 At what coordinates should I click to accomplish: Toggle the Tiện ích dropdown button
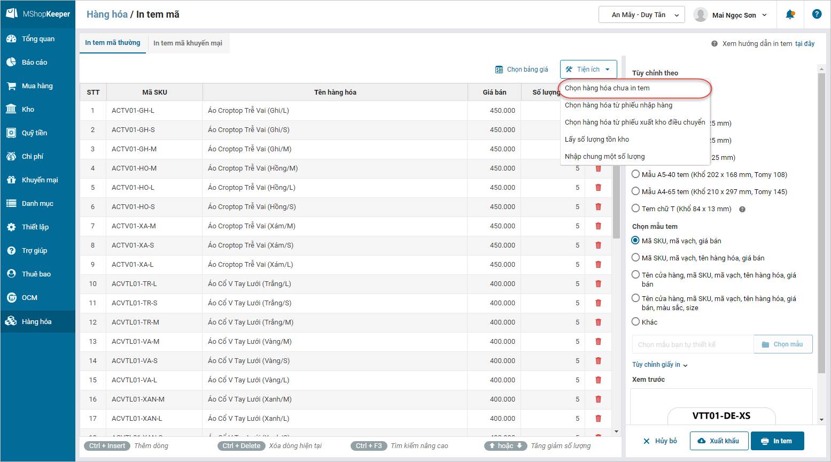tap(588, 70)
